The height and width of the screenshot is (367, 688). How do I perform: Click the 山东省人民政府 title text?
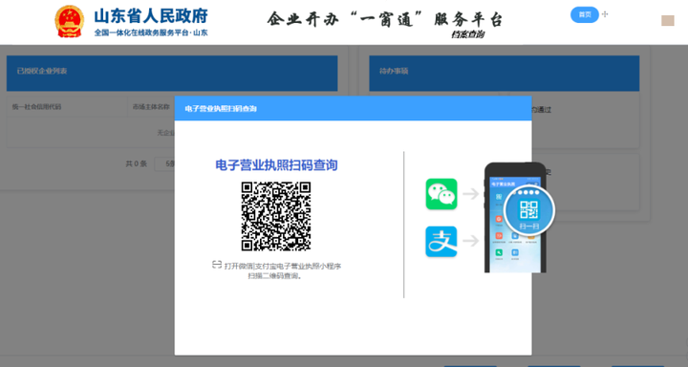[151, 16]
